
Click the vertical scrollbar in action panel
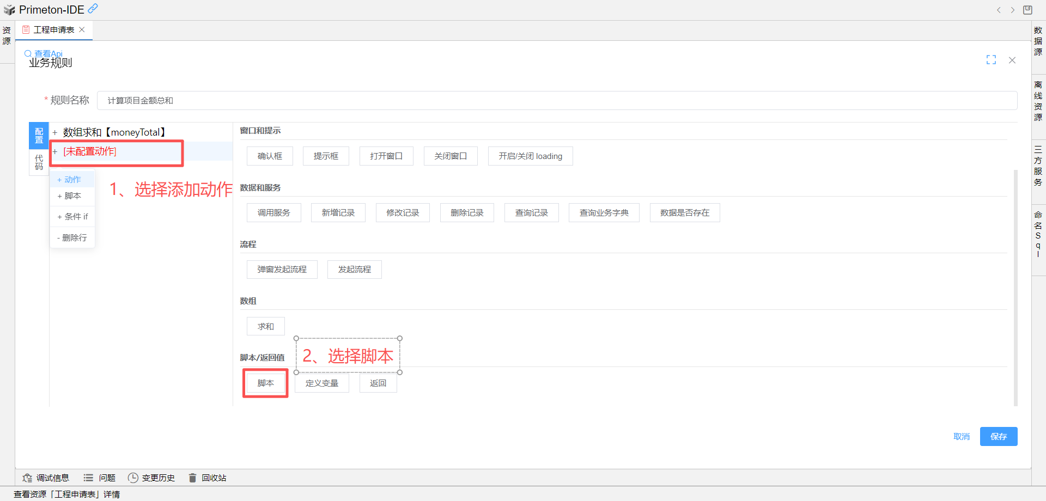1015,288
